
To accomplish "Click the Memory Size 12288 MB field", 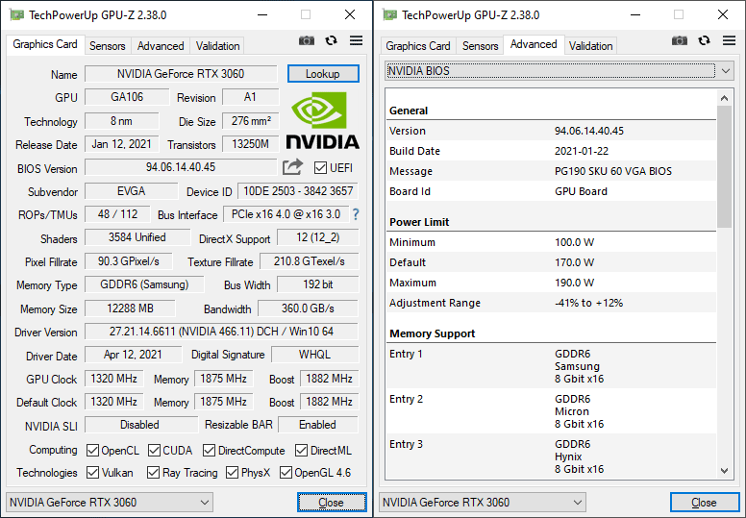I will point(130,308).
